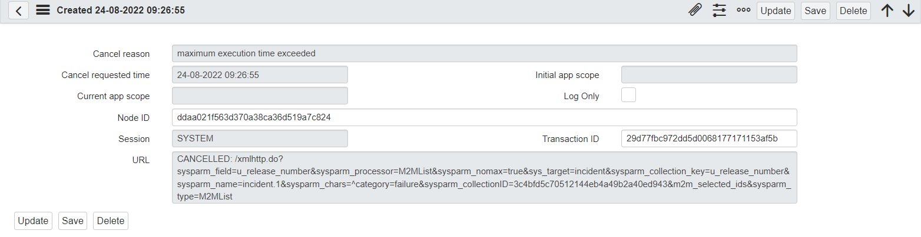Open the hamburger context menu icon

[42, 11]
